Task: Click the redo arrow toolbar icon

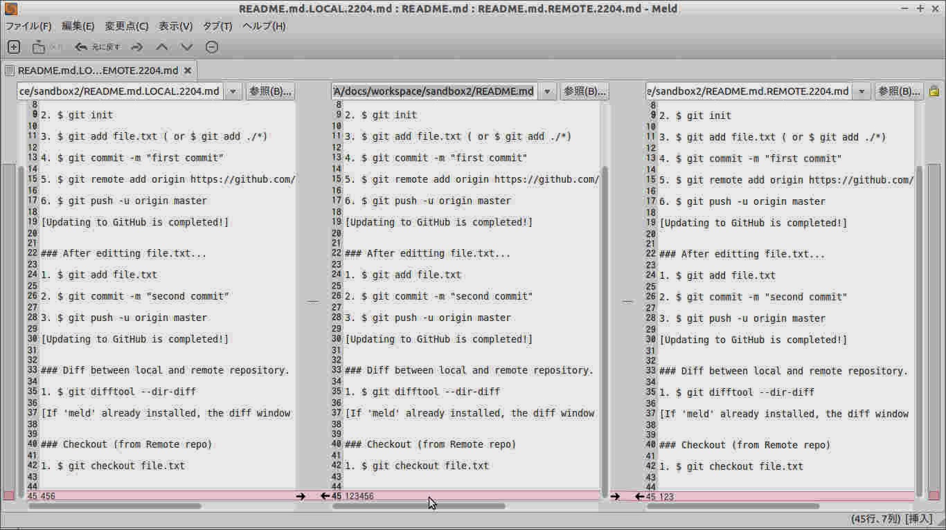Action: coord(136,46)
